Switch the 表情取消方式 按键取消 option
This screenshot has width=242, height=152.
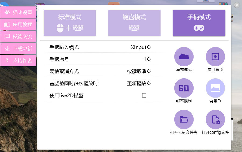(139, 71)
